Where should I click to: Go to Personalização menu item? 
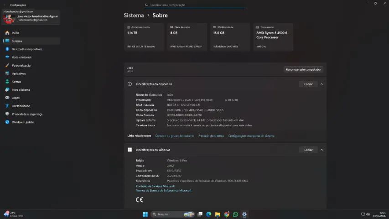(21, 65)
